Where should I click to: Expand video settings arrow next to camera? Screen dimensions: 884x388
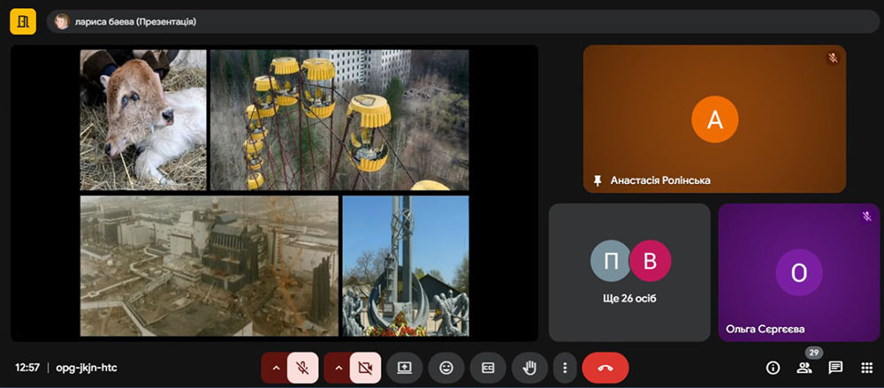tap(338, 368)
